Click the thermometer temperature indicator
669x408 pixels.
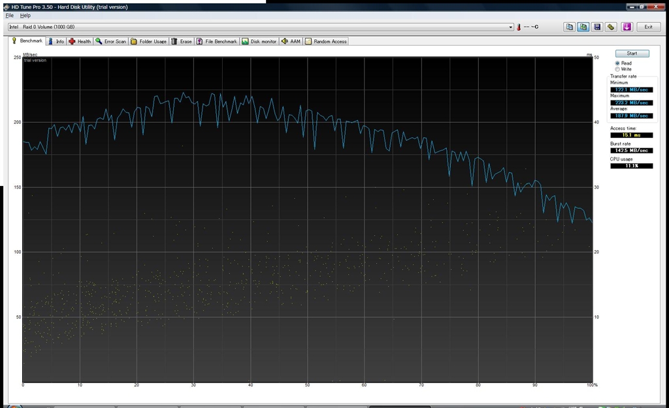coord(519,27)
